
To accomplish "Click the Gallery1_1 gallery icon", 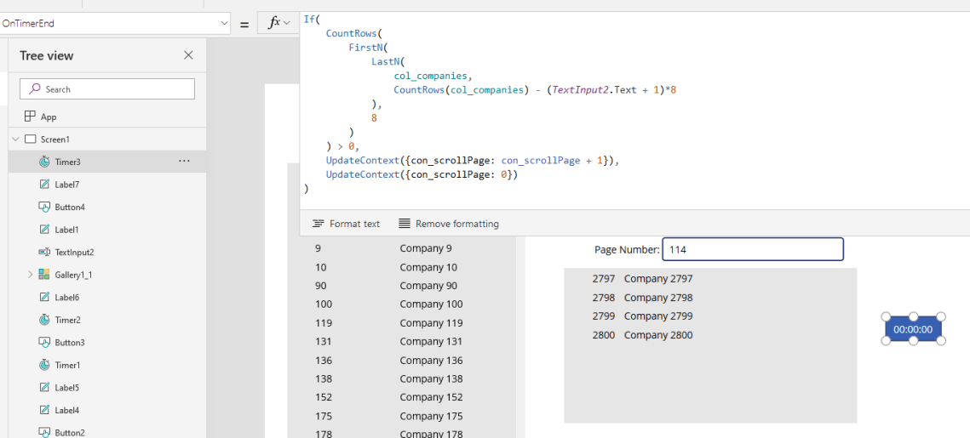I will pos(44,275).
